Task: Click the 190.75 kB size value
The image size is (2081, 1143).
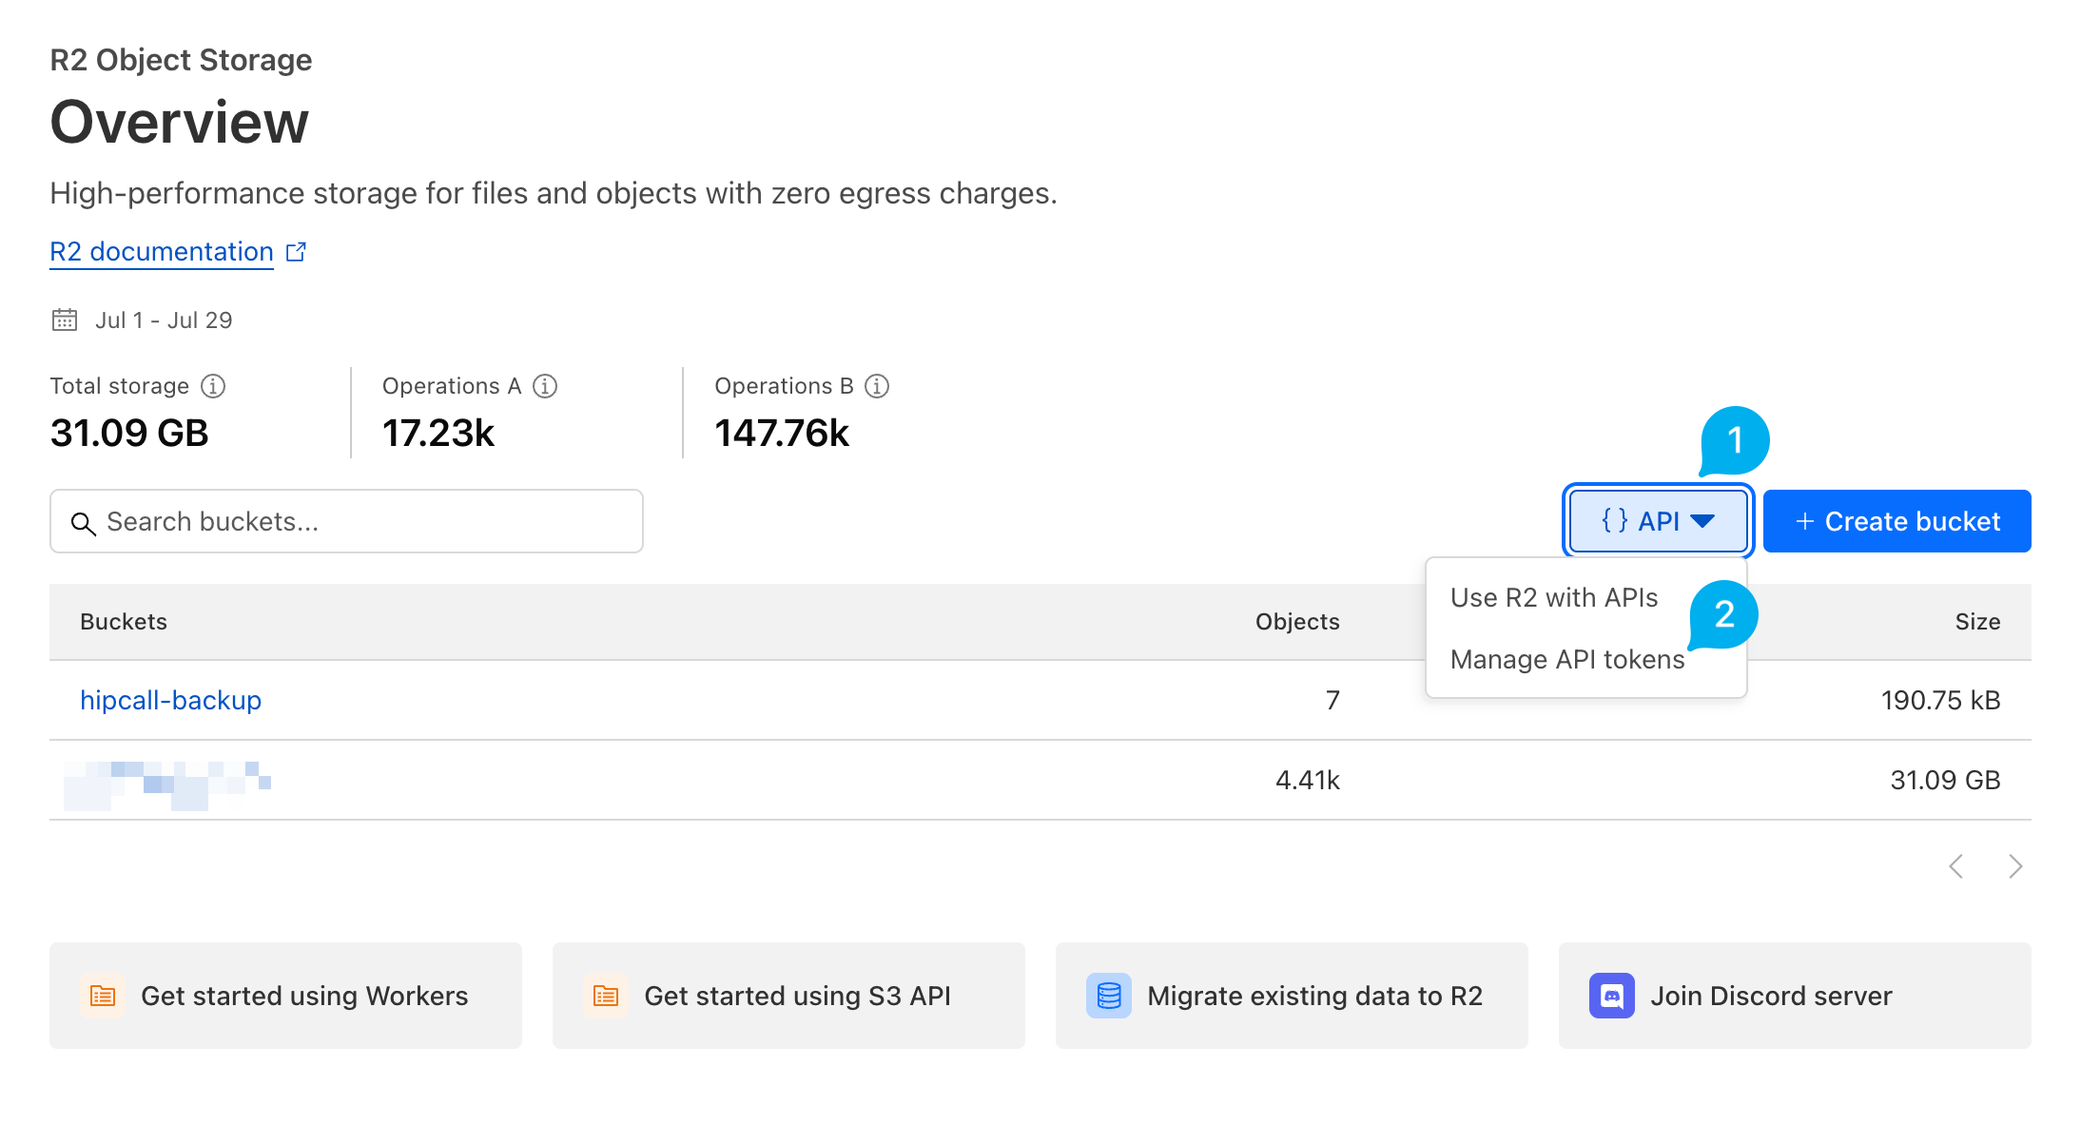Action: [1940, 701]
